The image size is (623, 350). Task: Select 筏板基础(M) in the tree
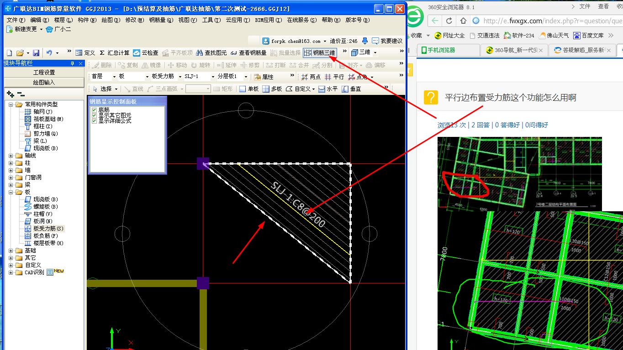point(48,119)
